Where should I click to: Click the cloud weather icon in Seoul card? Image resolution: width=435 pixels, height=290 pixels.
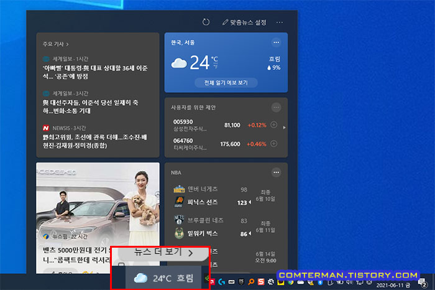point(179,63)
